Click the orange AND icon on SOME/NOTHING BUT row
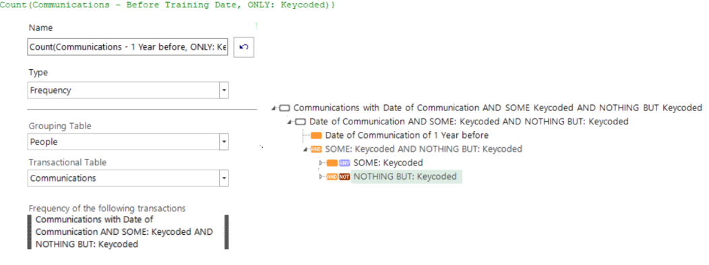 tap(317, 149)
